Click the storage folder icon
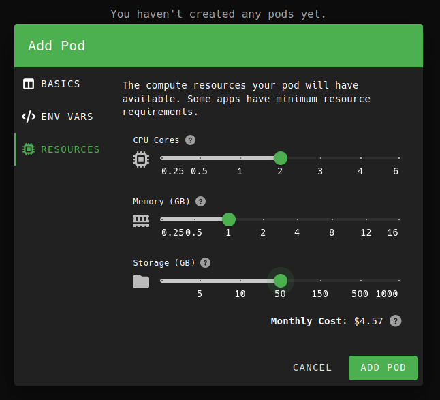 click(140, 281)
